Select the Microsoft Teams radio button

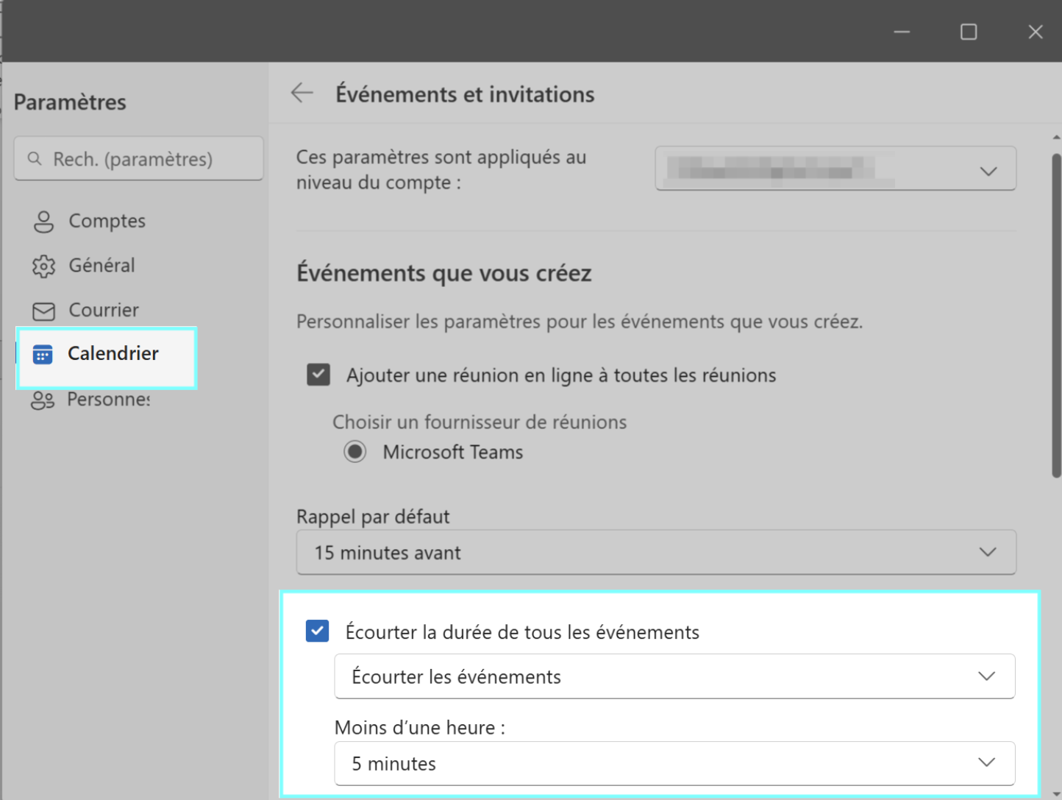pyautogui.click(x=355, y=452)
